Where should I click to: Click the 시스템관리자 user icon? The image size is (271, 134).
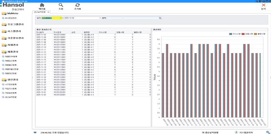coord(236,133)
